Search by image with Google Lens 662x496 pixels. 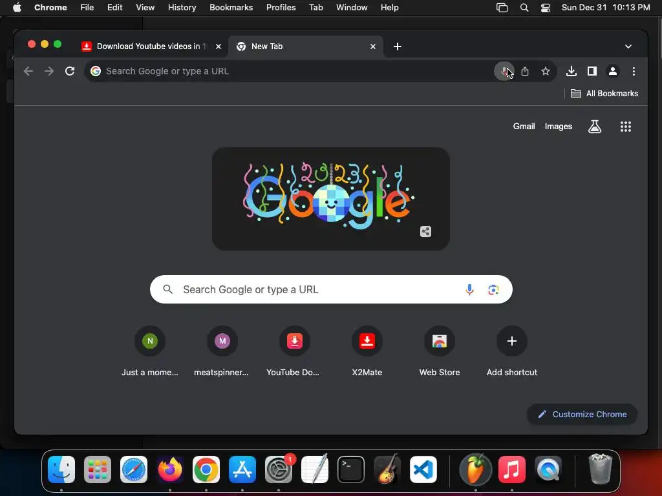pyautogui.click(x=493, y=290)
